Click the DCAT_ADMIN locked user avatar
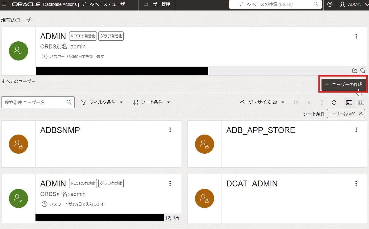369x229 pixels. click(x=205, y=198)
